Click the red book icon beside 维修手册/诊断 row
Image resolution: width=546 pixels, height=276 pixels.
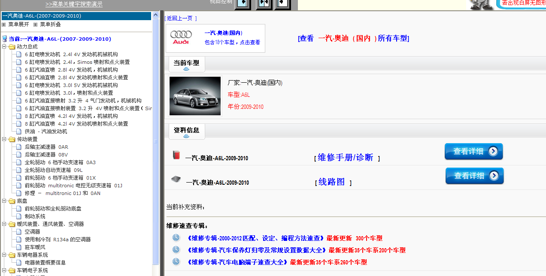[176, 155]
